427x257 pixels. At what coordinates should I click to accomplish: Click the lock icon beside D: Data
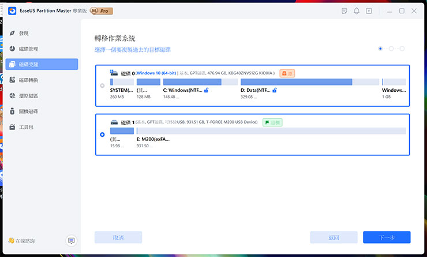coord(275,90)
